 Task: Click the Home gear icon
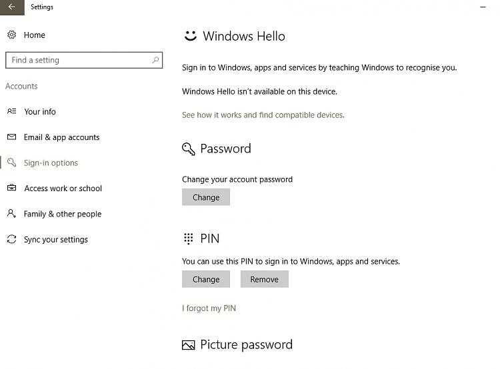[x=12, y=35]
